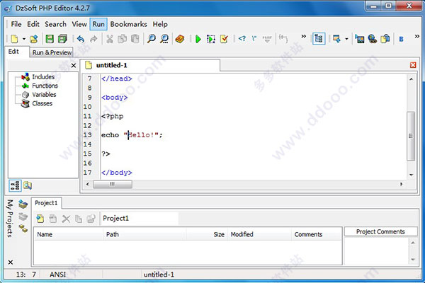Screen dimensions: 425x283
Task: Switch to the Run & Preview tab
Action: pos(52,52)
